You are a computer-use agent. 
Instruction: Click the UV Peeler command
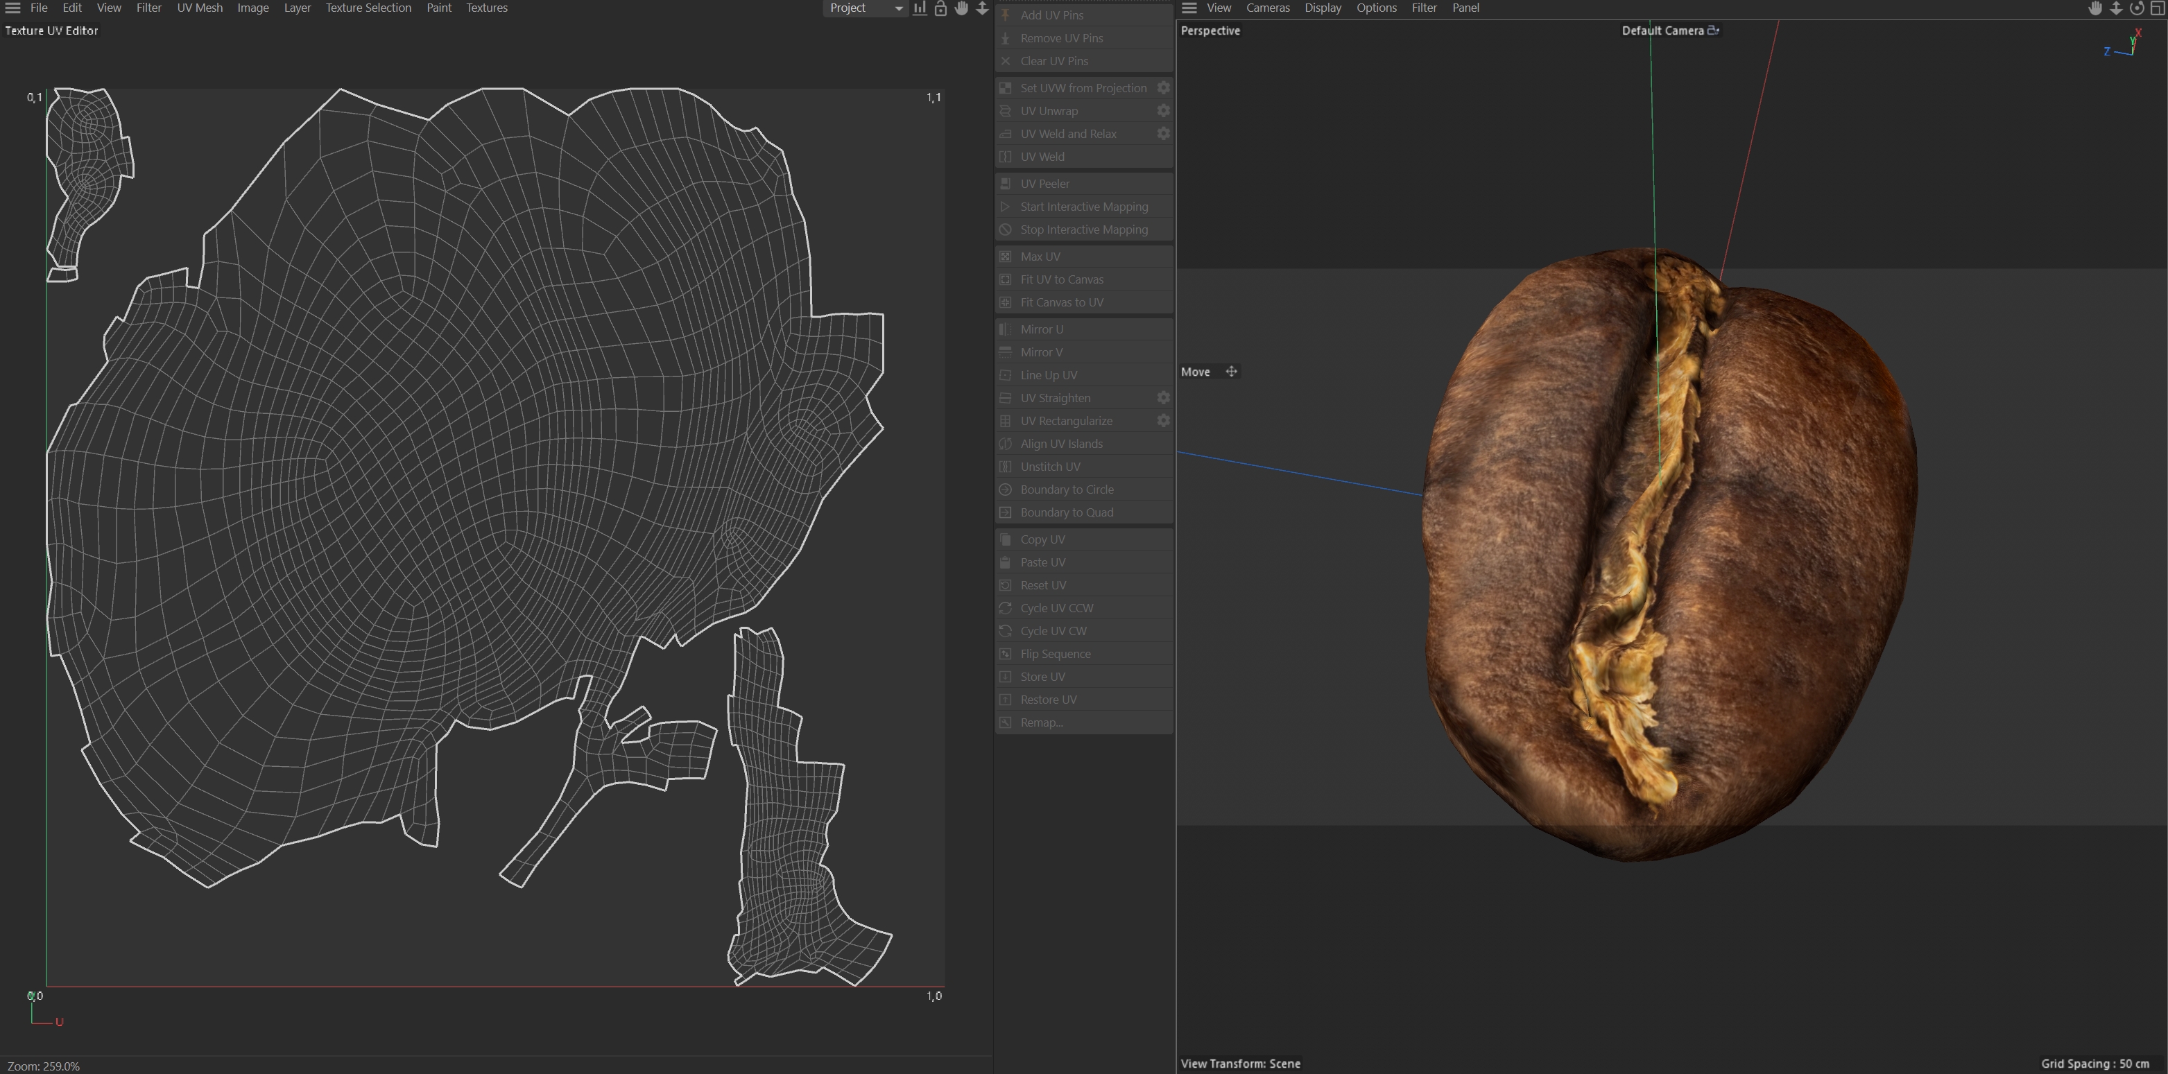coord(1044,184)
